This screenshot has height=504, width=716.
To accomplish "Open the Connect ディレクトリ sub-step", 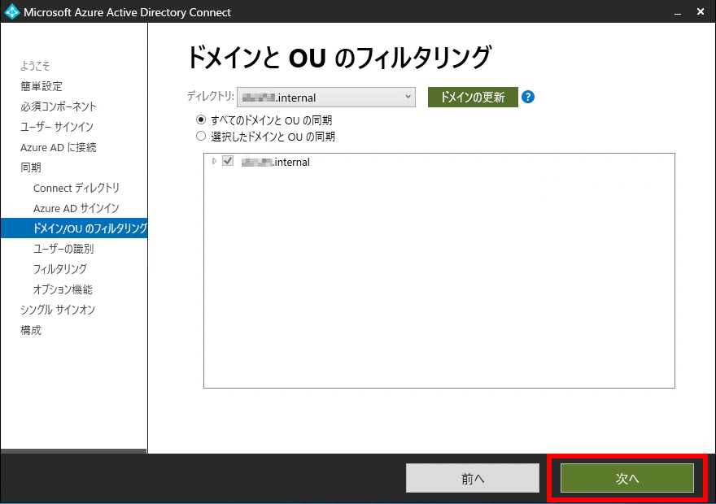I will 76,188.
